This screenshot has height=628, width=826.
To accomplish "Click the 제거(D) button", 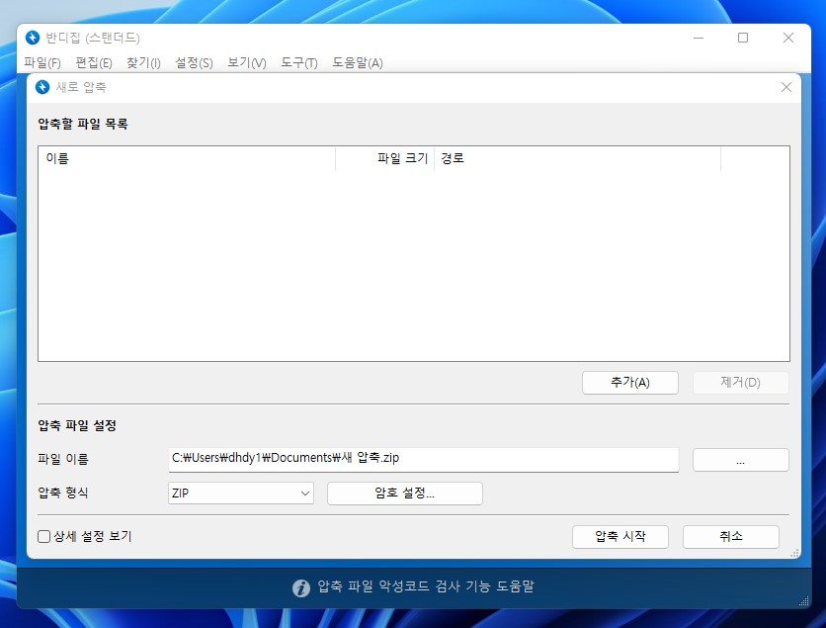I will pos(741,383).
